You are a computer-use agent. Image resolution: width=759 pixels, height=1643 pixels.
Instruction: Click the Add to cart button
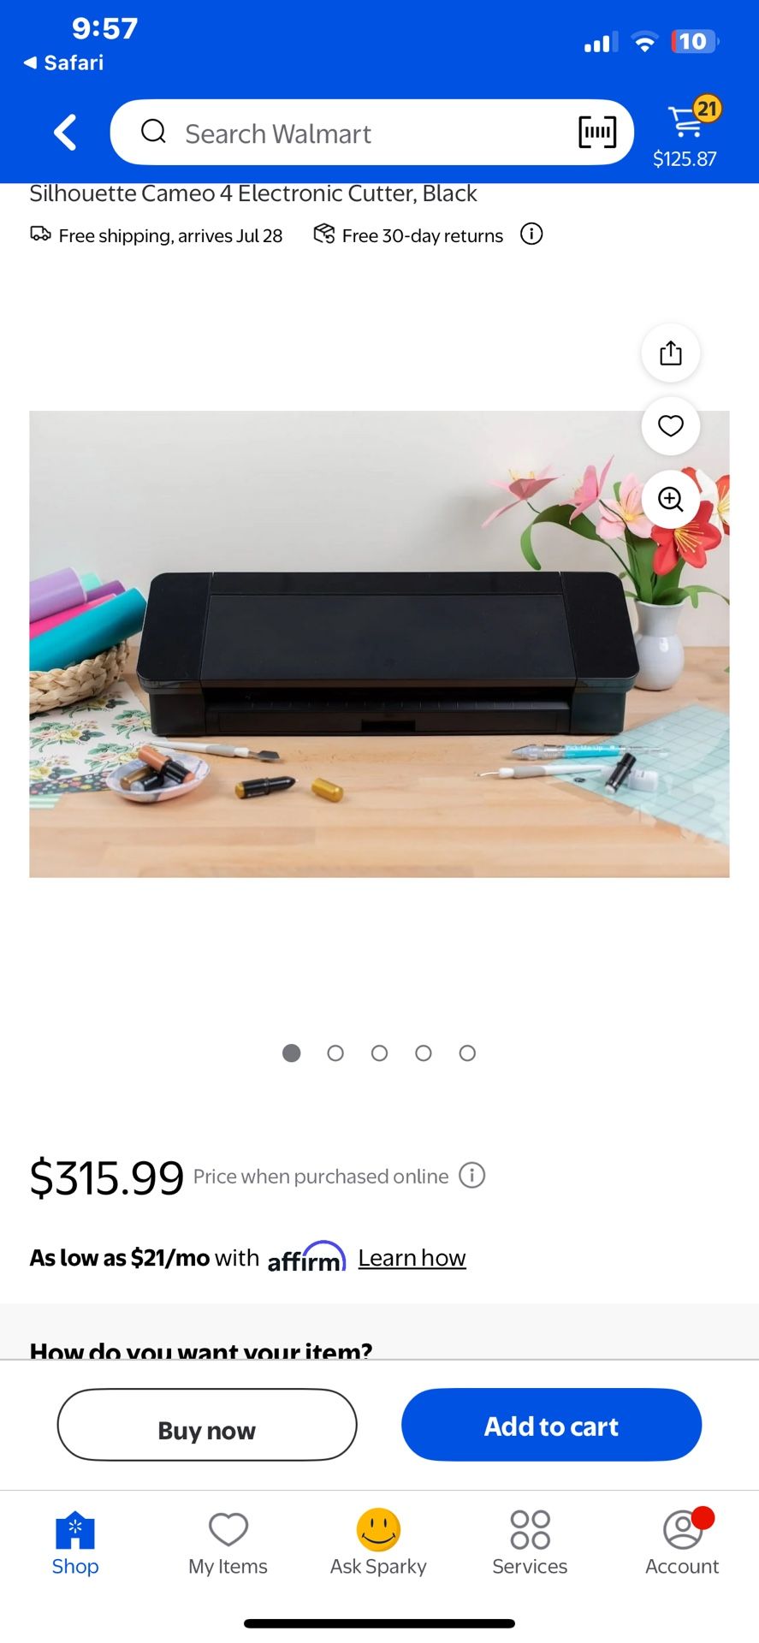click(551, 1425)
